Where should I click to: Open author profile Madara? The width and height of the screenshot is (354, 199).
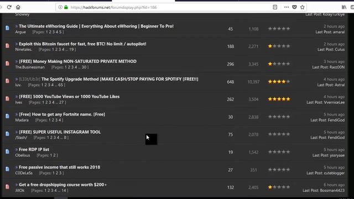point(22,120)
